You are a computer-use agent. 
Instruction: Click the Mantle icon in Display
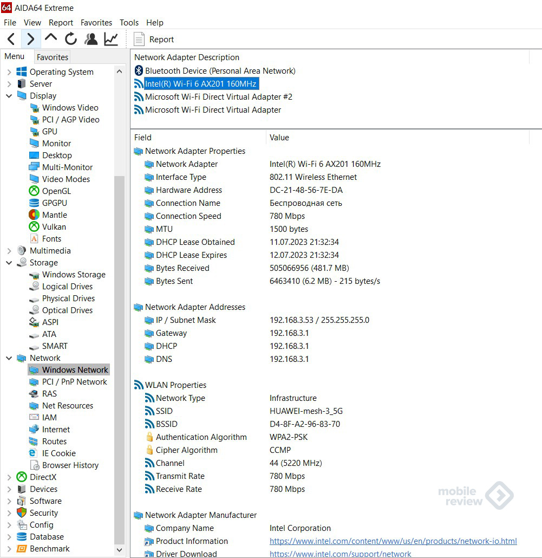[x=34, y=215]
